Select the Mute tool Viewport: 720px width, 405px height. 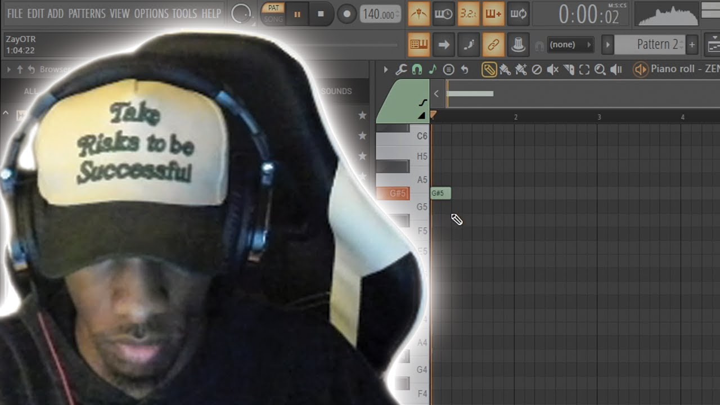553,70
